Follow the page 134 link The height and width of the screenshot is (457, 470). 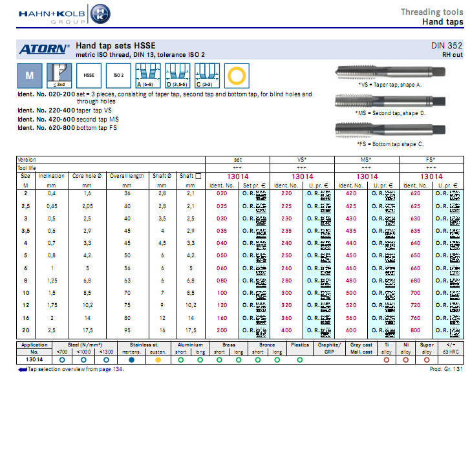coord(111,369)
